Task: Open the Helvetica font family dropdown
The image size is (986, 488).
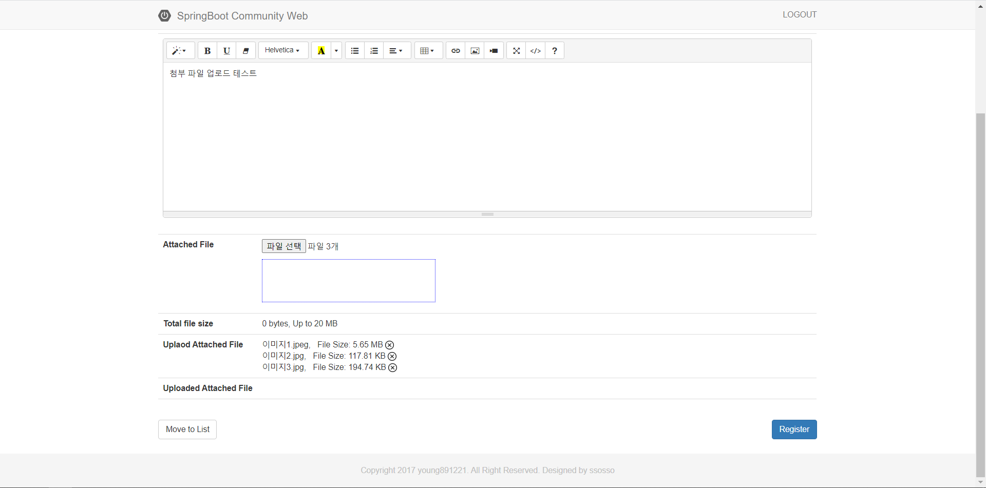Action: tap(282, 50)
